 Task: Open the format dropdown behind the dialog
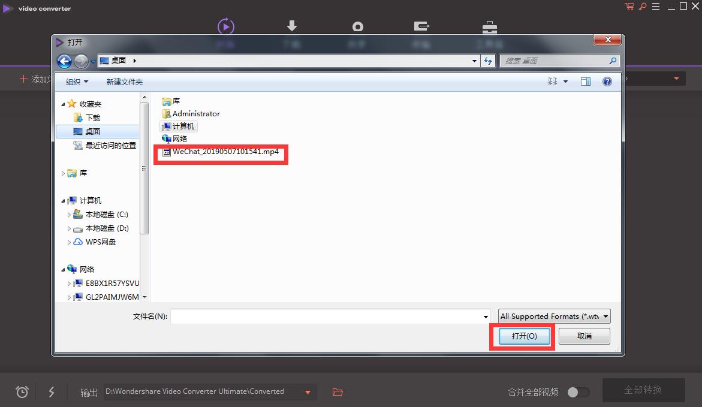tap(676, 79)
